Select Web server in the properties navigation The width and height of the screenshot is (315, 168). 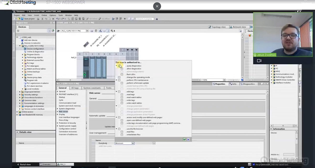(x=63, y=112)
